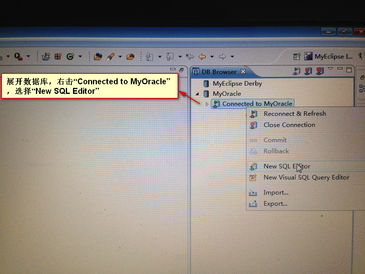The width and height of the screenshot is (365, 274).
Task: Expand the Connected to MyOracle node
Action: tap(207, 104)
